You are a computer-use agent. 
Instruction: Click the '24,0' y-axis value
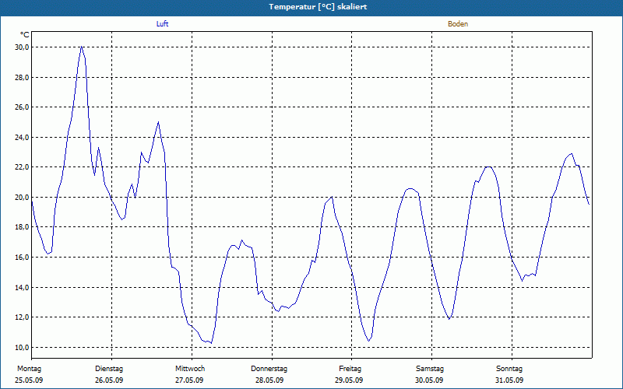coord(22,138)
